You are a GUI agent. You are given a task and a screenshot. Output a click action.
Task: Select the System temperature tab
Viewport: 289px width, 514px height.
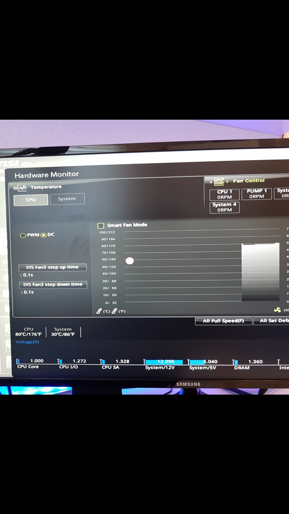(67, 199)
